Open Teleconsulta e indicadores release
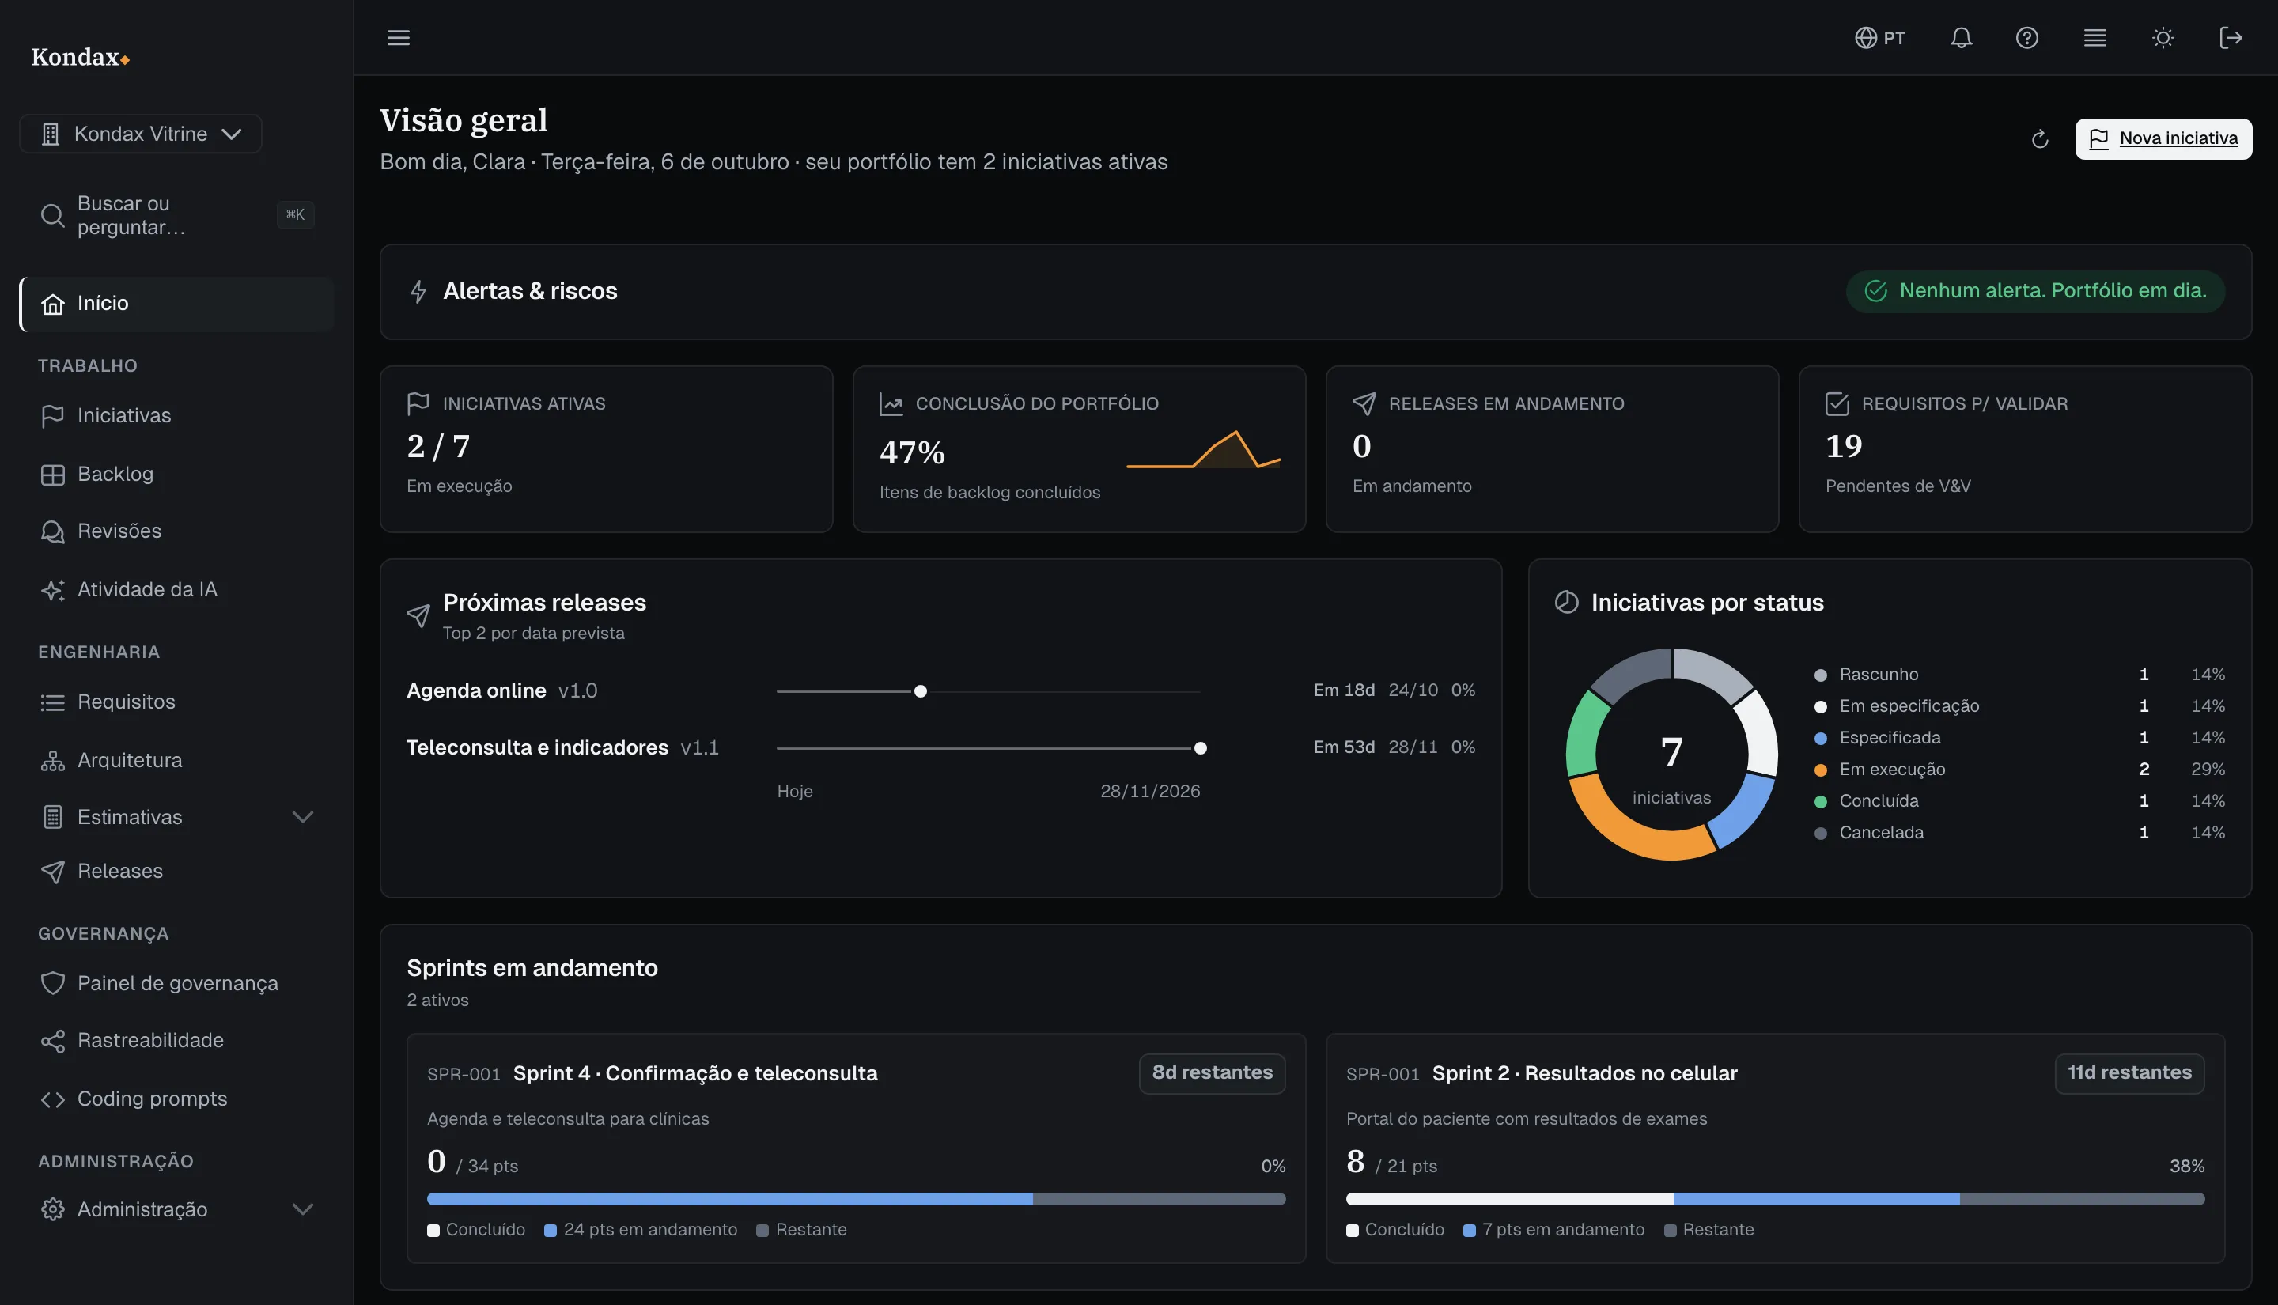 pyautogui.click(x=941, y=747)
